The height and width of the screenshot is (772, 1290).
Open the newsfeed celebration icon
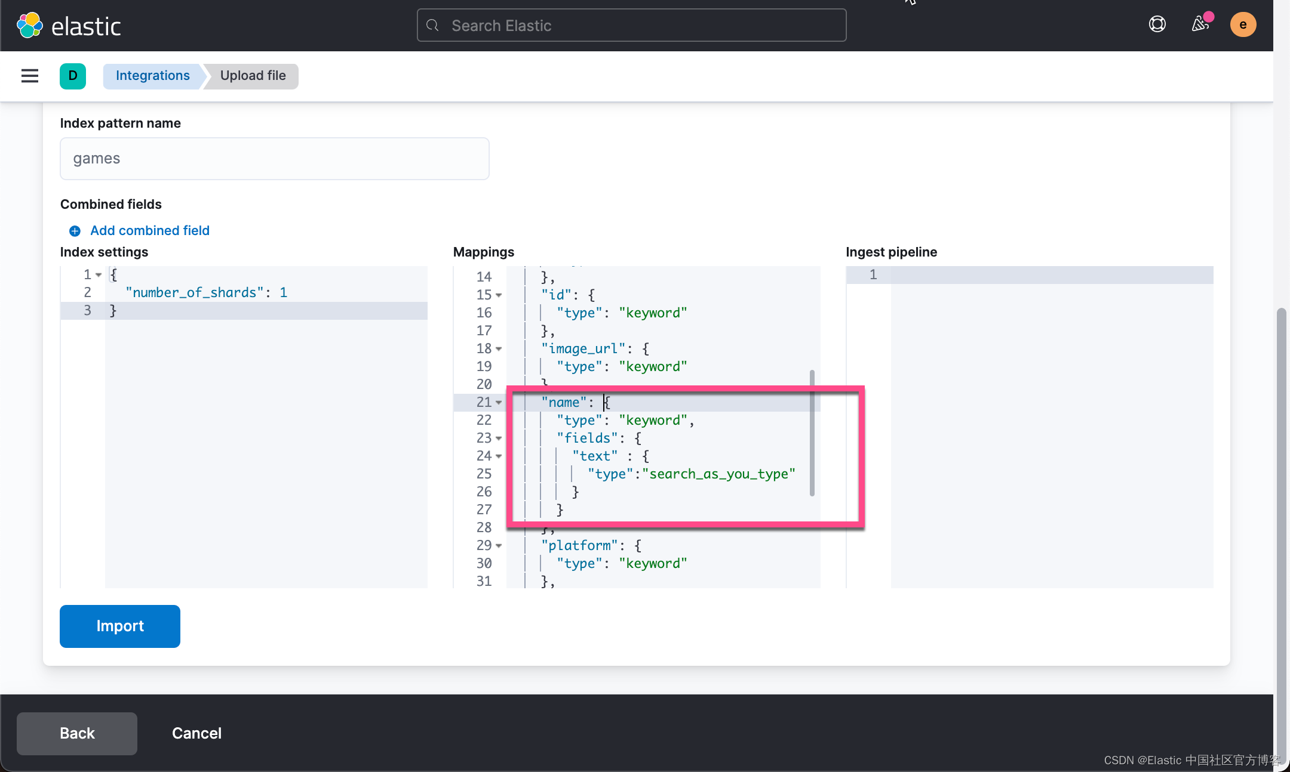coord(1200,24)
